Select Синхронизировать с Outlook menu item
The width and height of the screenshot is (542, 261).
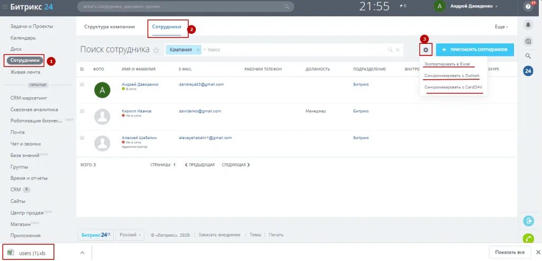pos(452,76)
